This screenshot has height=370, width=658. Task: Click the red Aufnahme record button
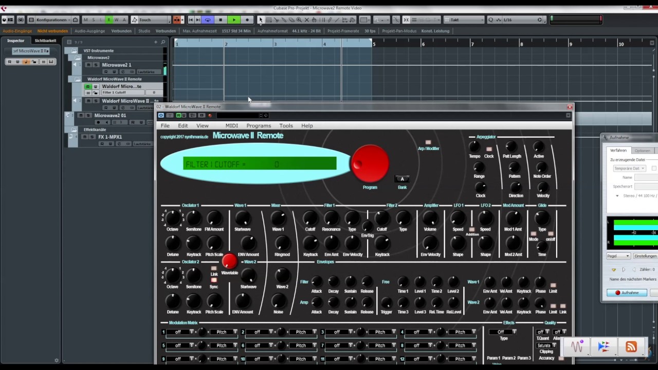click(x=626, y=293)
